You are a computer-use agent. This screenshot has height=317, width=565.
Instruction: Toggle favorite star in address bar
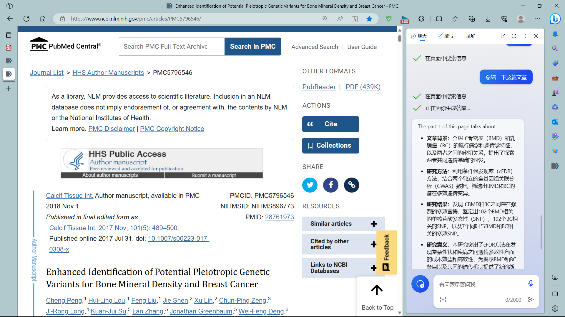[369, 19]
